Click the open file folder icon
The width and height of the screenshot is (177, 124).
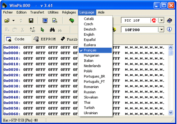click(7, 21)
